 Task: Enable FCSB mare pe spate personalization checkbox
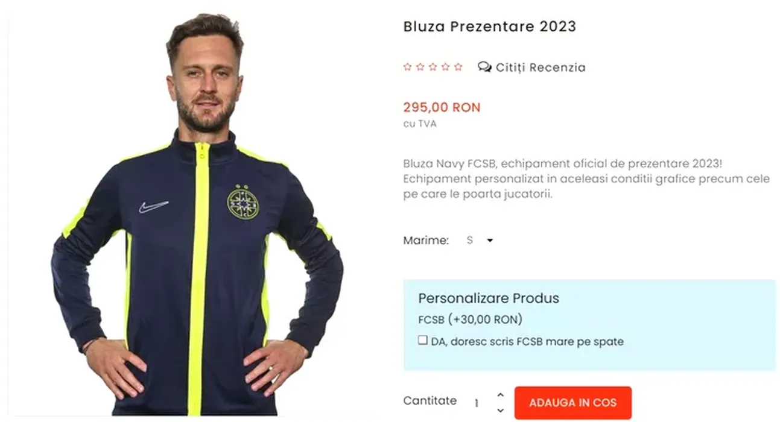pos(423,340)
